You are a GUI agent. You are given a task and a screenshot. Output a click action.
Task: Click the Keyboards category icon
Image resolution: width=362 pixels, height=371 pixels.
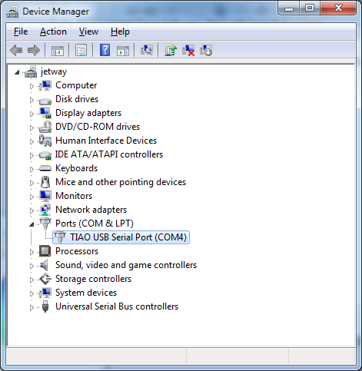(45, 168)
